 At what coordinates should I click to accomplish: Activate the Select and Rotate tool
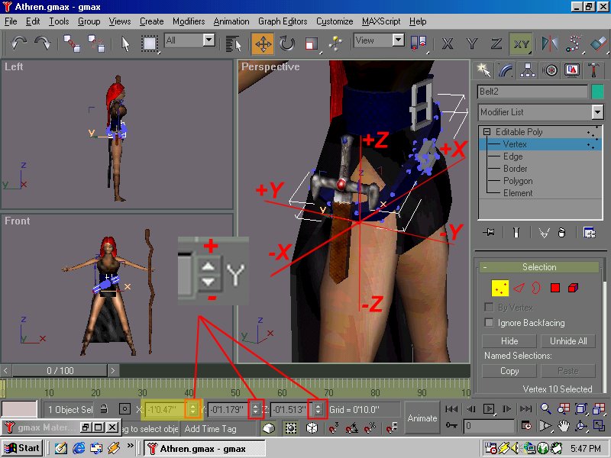(x=287, y=44)
